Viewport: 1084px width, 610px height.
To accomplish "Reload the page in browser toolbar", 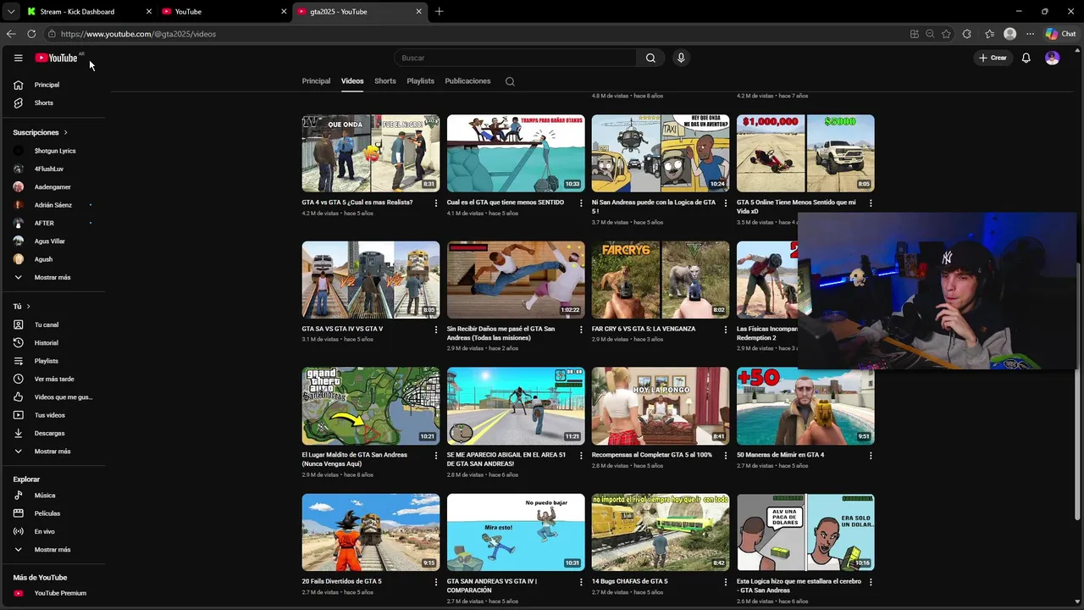I will (31, 34).
